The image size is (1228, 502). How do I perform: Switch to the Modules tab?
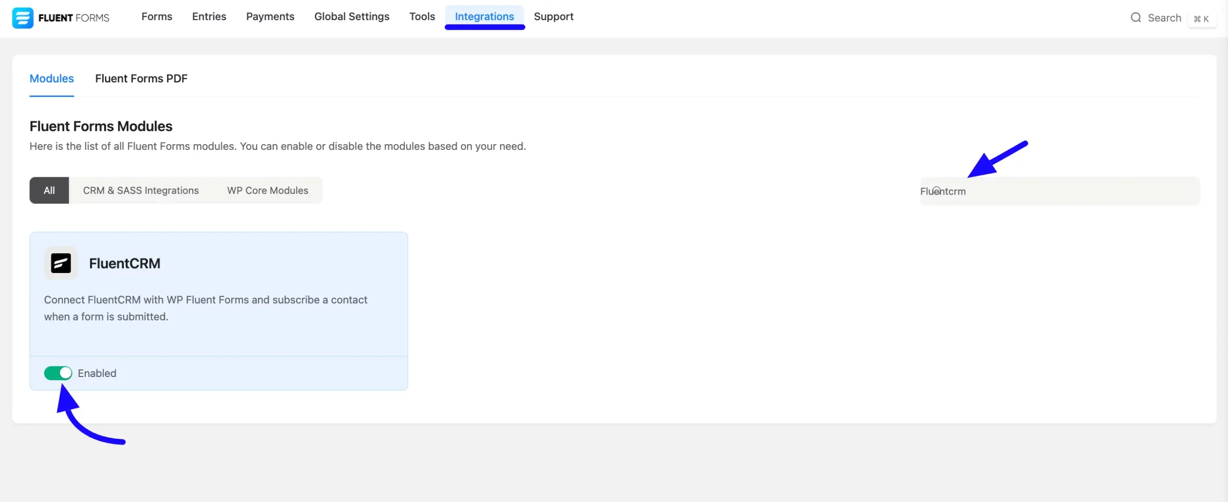[52, 79]
